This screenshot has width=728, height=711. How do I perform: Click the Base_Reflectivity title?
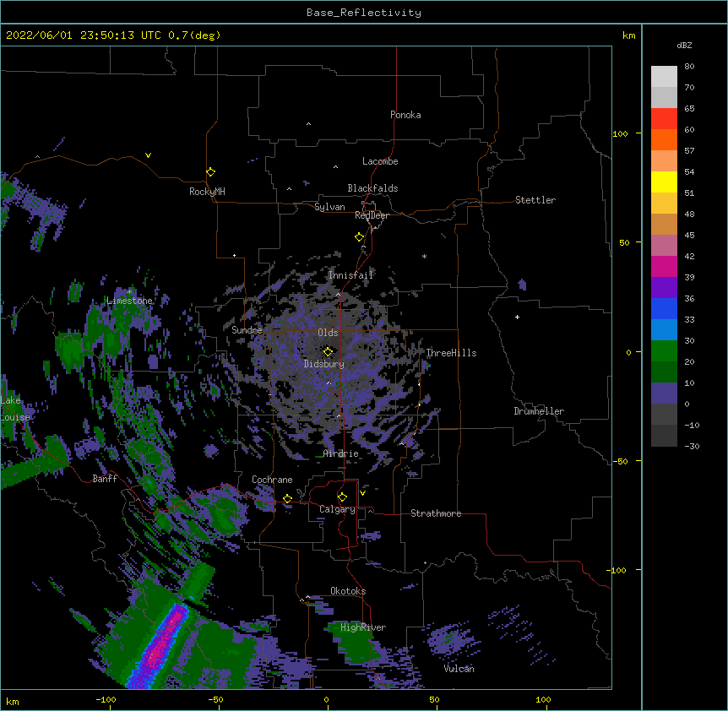(364, 13)
